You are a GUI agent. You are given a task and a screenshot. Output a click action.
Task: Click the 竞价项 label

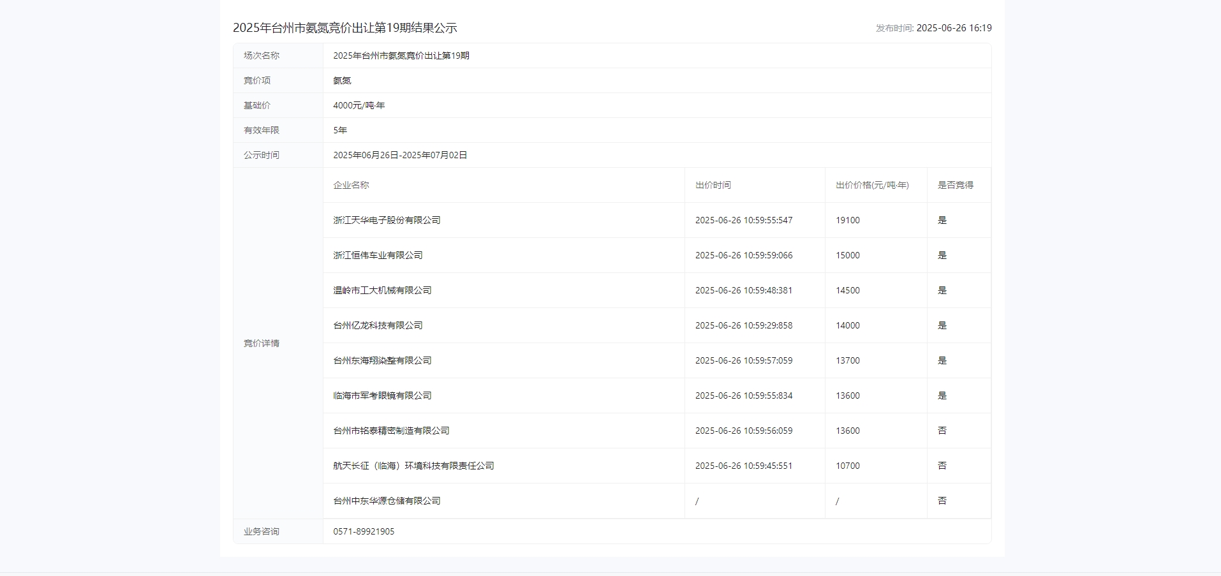257,80
